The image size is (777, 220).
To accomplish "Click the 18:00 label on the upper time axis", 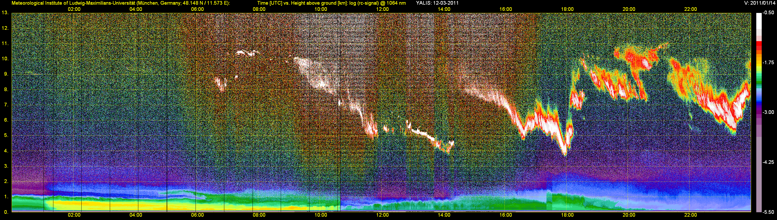I will pyautogui.click(x=567, y=9).
